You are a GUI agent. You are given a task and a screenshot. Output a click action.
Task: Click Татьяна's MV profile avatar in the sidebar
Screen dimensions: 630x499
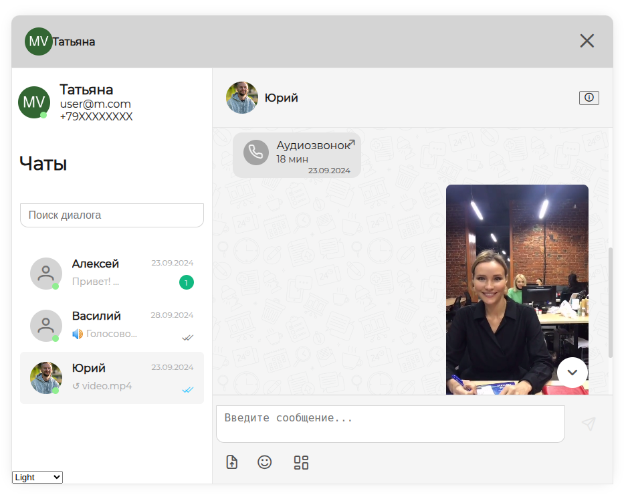(x=34, y=102)
